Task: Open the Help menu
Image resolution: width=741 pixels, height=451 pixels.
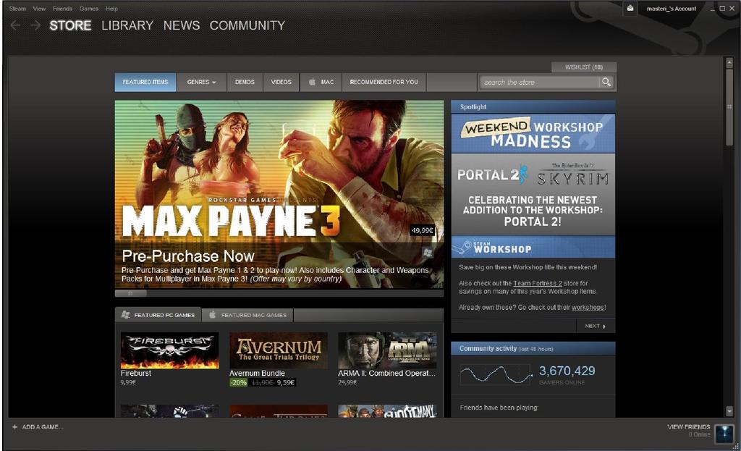Action: [111, 9]
